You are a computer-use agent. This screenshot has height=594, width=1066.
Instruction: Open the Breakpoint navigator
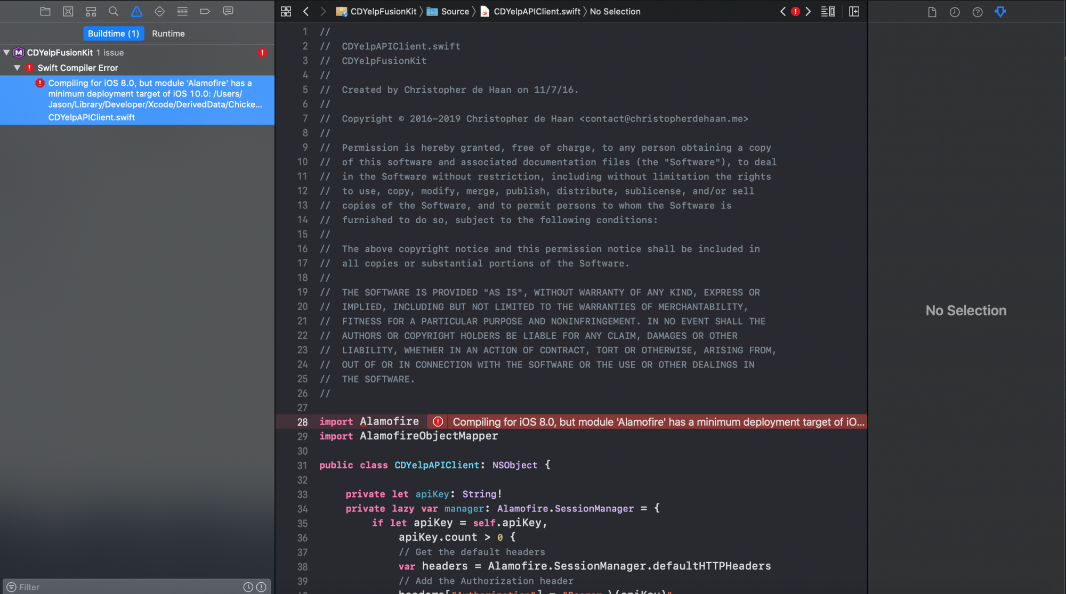(205, 11)
